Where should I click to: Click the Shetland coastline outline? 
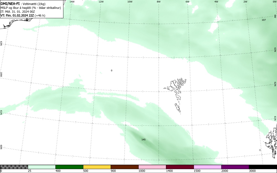[271, 141]
